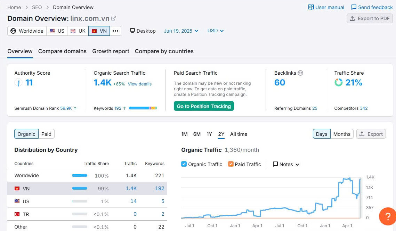Click Semrush Domain Rank 59.9K
The height and width of the screenshot is (231, 396).
[66, 108]
